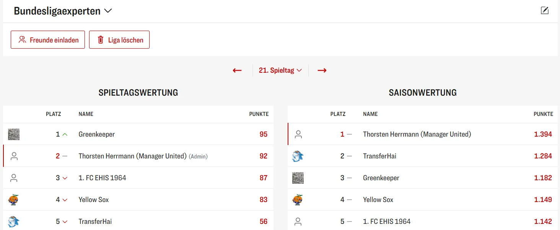The height and width of the screenshot is (230, 560).
Task: Click Yellow Sox avatar in Saisonwertung
Action: (298, 200)
